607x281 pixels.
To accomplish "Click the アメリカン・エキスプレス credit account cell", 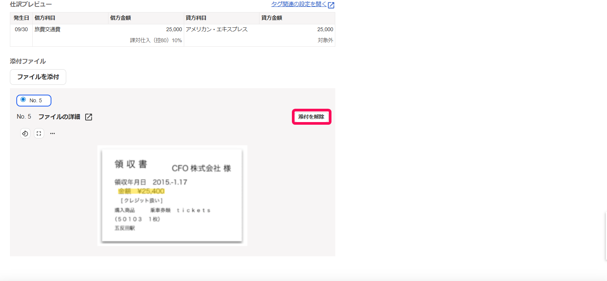I will coord(217,29).
